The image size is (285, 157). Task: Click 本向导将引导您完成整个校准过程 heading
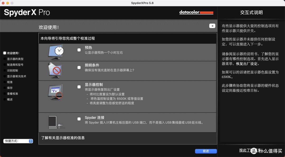68,38
